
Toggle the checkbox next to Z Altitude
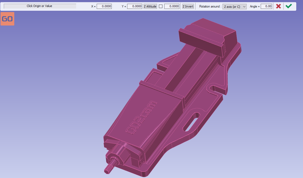(x=161, y=6)
